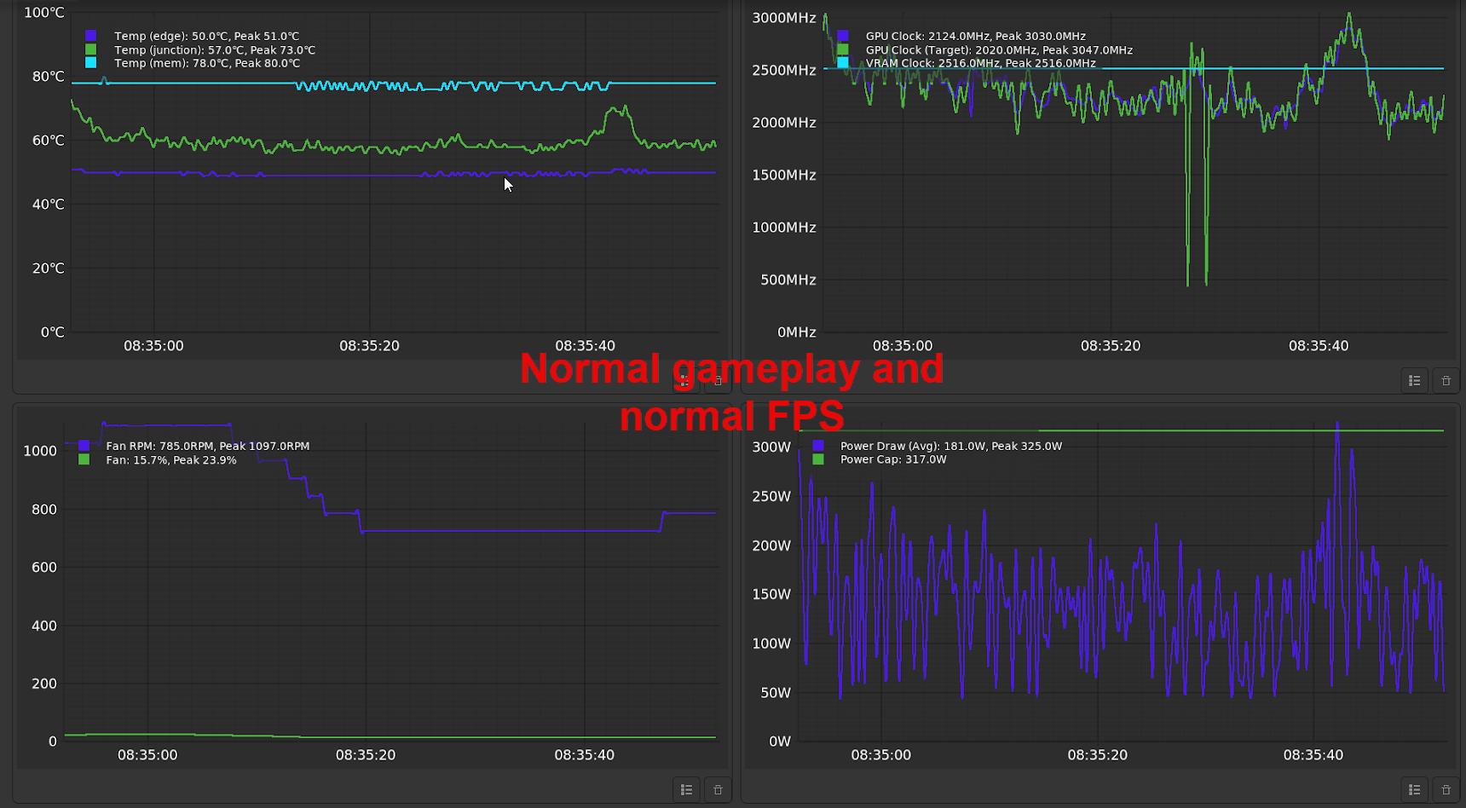Click the 0°C axis label

coord(53,332)
